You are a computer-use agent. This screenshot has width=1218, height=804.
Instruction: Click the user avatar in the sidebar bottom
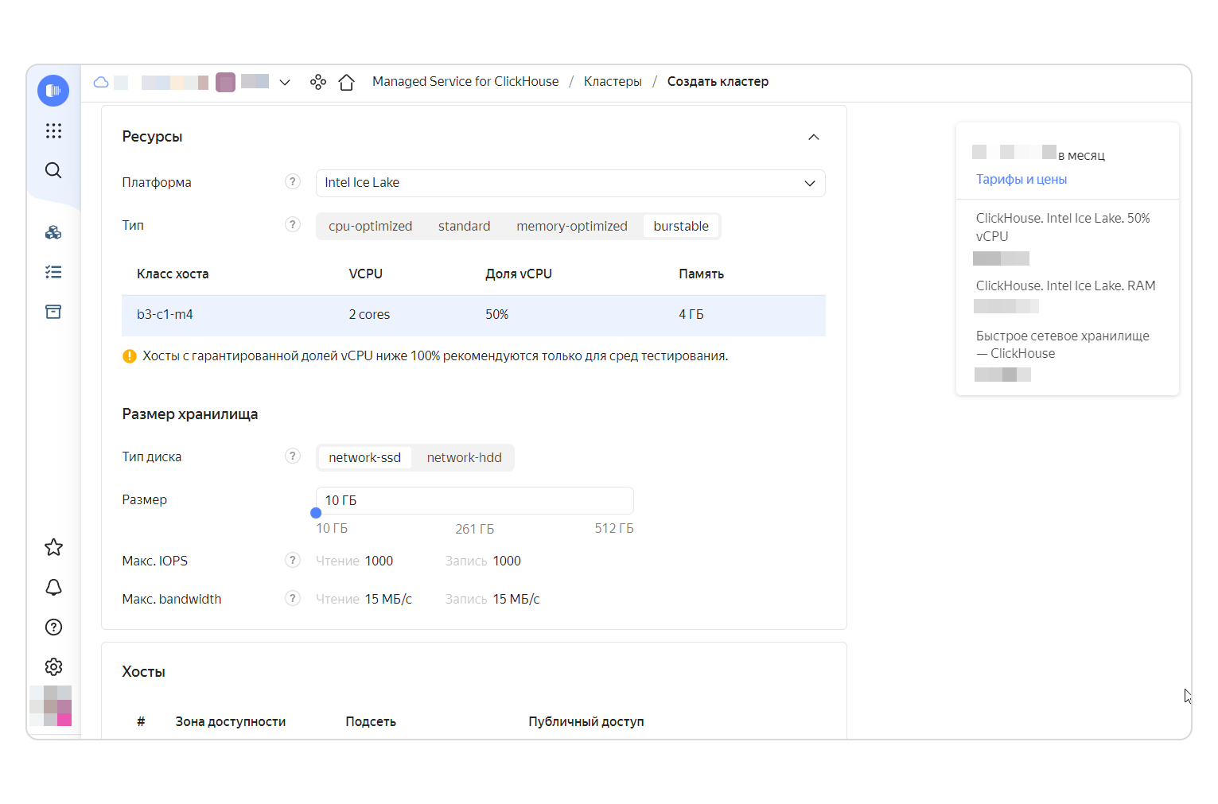[x=51, y=706]
